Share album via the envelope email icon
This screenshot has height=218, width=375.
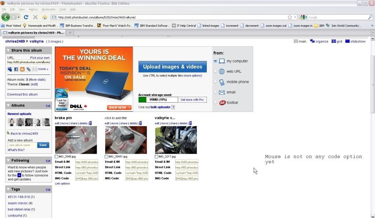click(x=35, y=69)
